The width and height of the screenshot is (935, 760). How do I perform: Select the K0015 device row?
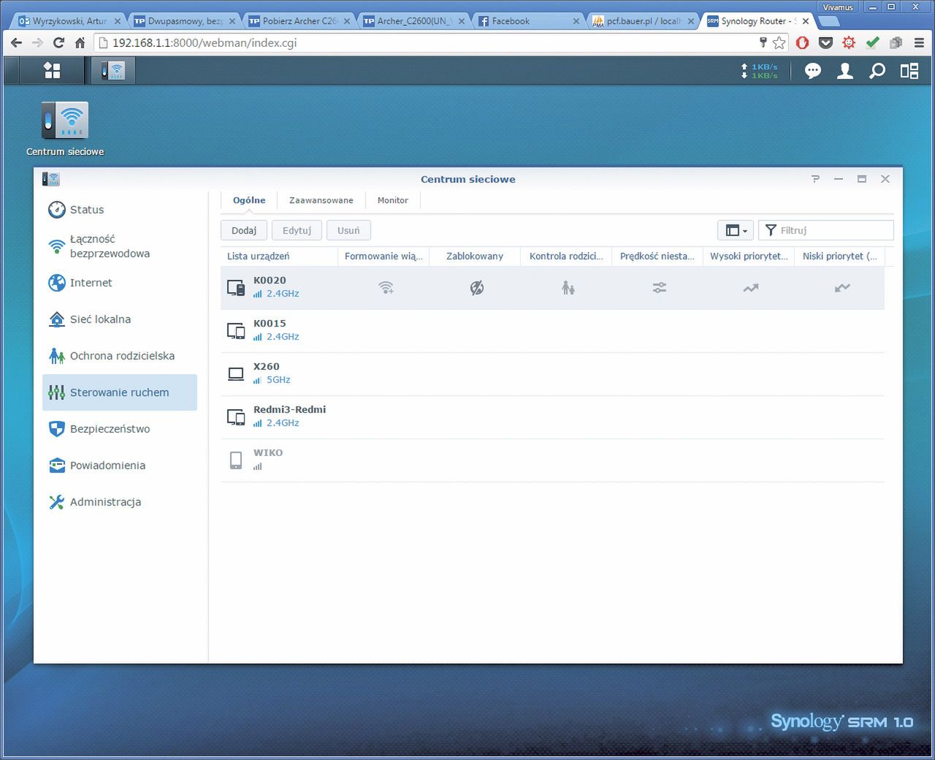[552, 331]
